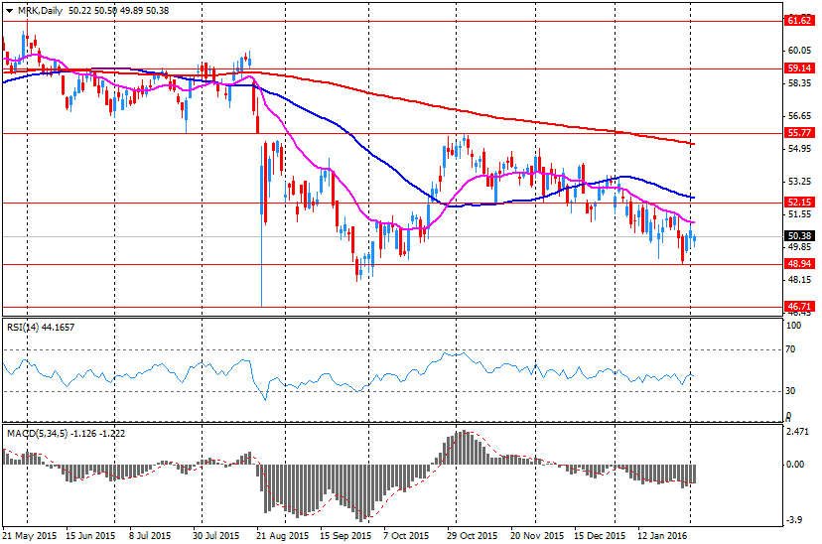
Task: Select the 48.94 red price level label
Action: 799,264
